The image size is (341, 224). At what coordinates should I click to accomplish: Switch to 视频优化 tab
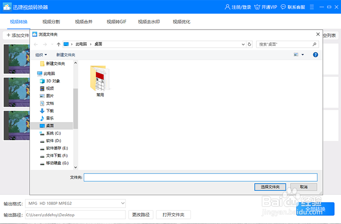181,22
